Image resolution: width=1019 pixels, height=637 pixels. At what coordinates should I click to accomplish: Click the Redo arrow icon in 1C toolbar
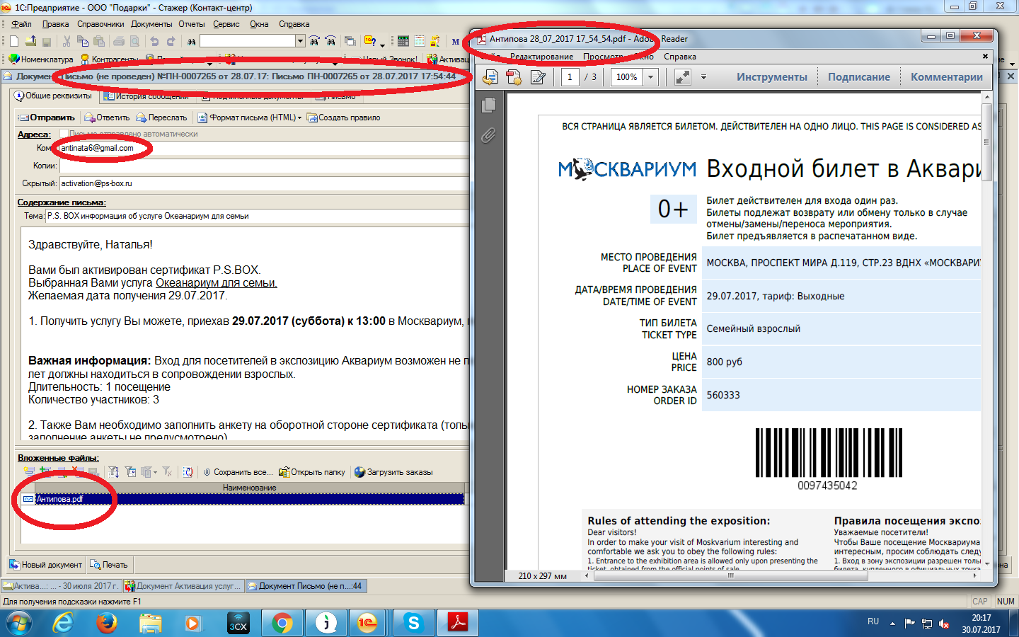171,41
